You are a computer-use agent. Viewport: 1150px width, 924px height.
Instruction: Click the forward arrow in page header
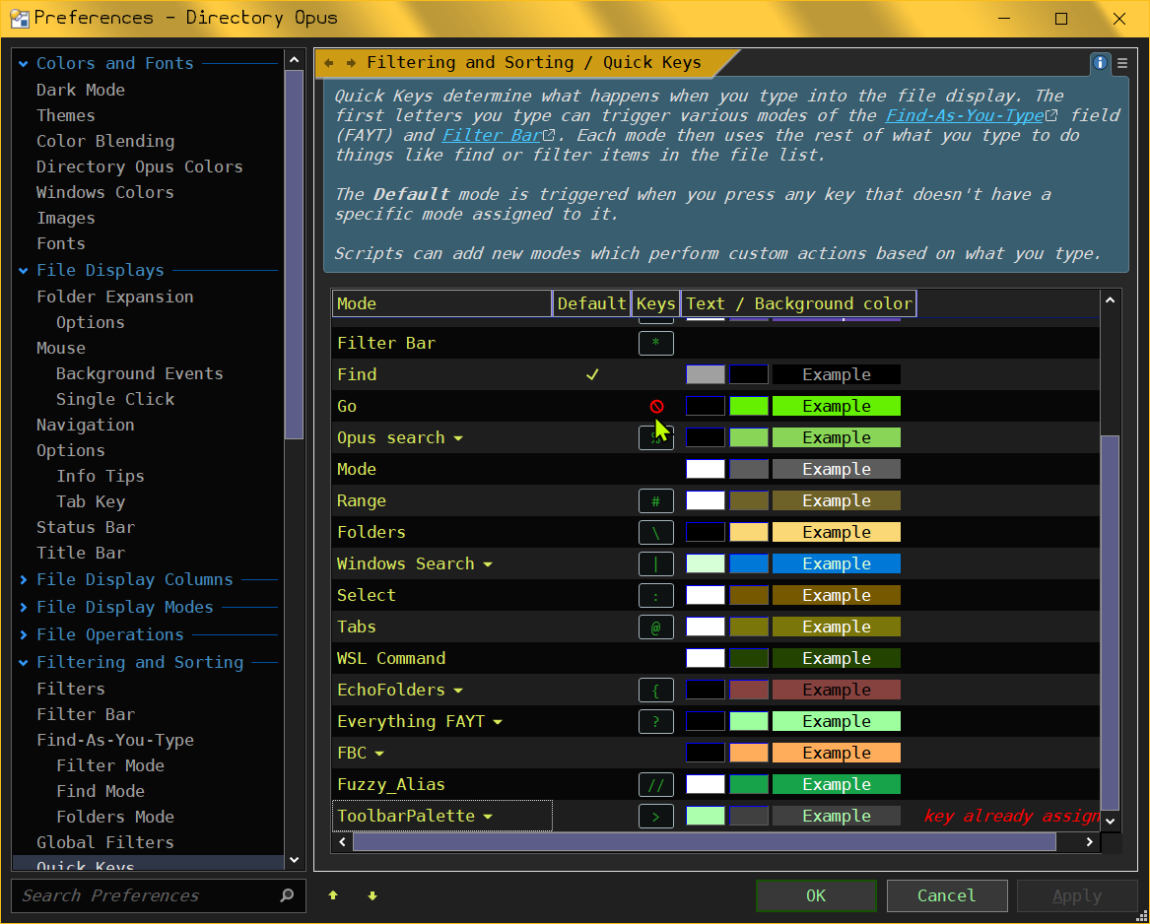[351, 63]
